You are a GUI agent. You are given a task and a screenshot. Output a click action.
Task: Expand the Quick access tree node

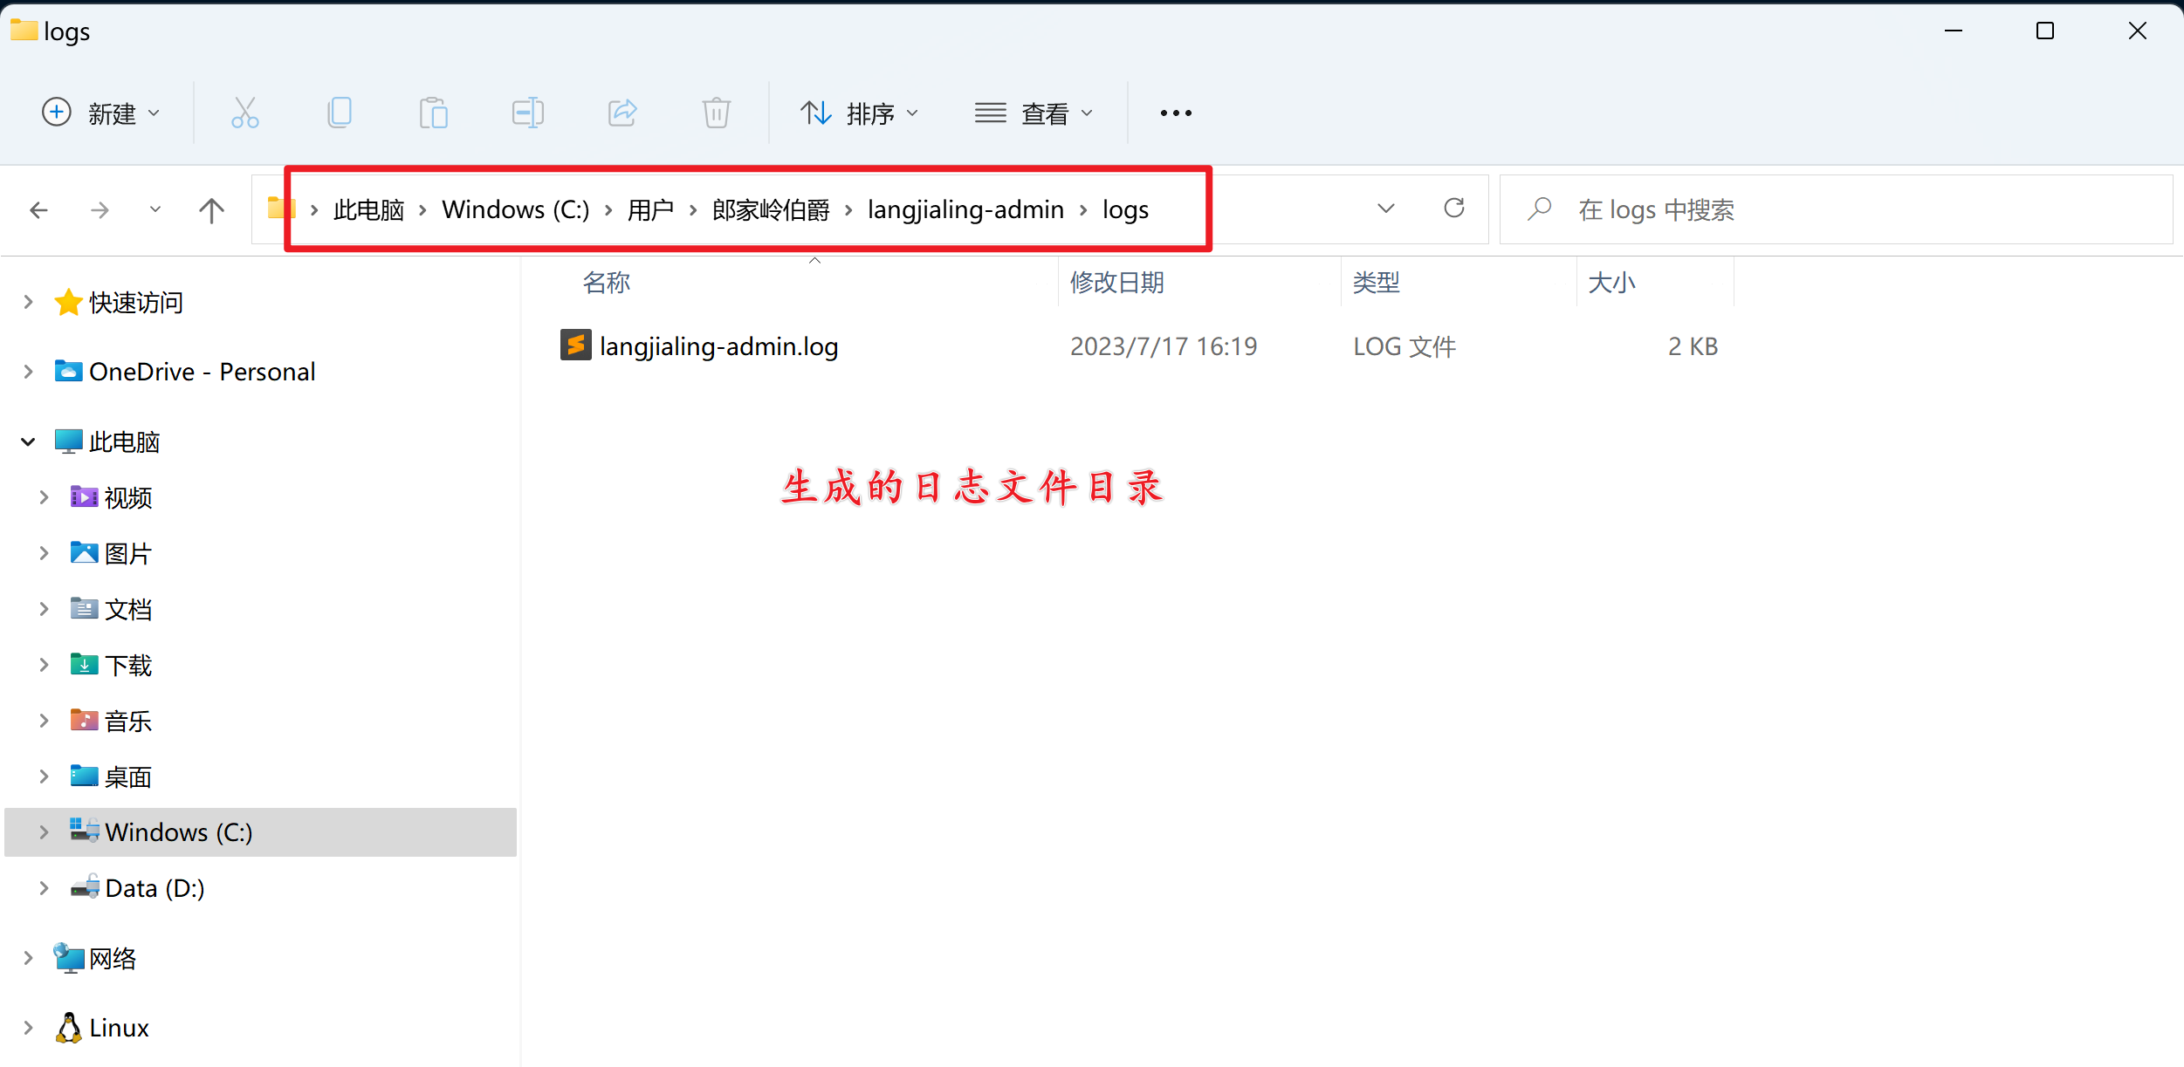28,303
